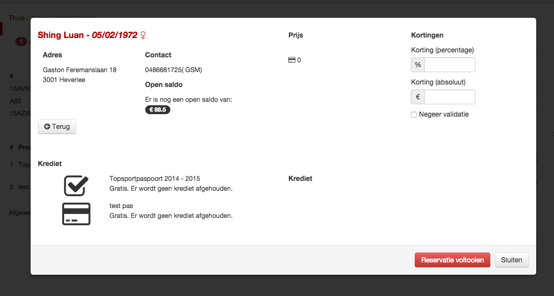Click the € 88.5 open saldo badge
This screenshot has width=554, height=296.
tap(158, 110)
